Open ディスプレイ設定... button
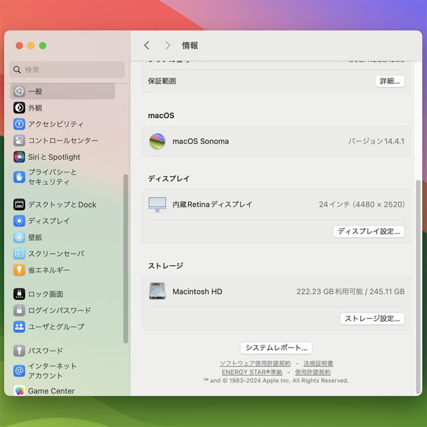This screenshot has height=427, width=427. [369, 231]
